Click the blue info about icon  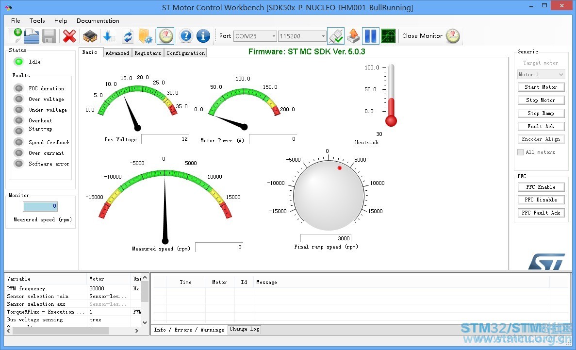point(203,36)
